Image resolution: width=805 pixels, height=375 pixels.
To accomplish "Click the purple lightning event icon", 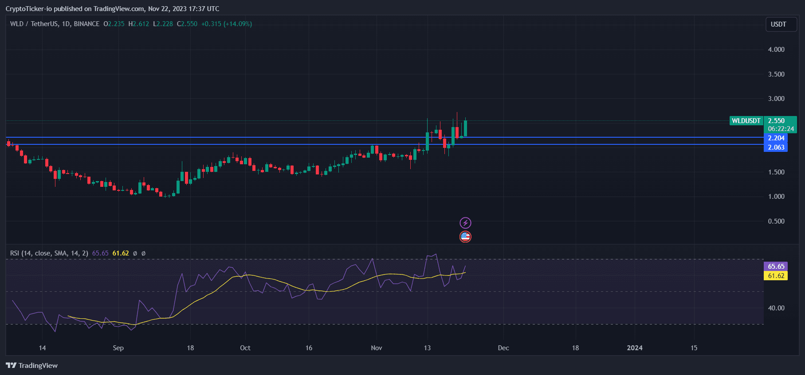I will tap(465, 223).
